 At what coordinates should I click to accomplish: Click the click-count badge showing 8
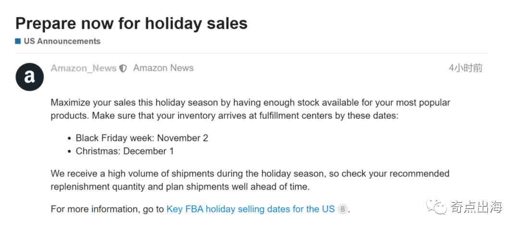[343, 209]
